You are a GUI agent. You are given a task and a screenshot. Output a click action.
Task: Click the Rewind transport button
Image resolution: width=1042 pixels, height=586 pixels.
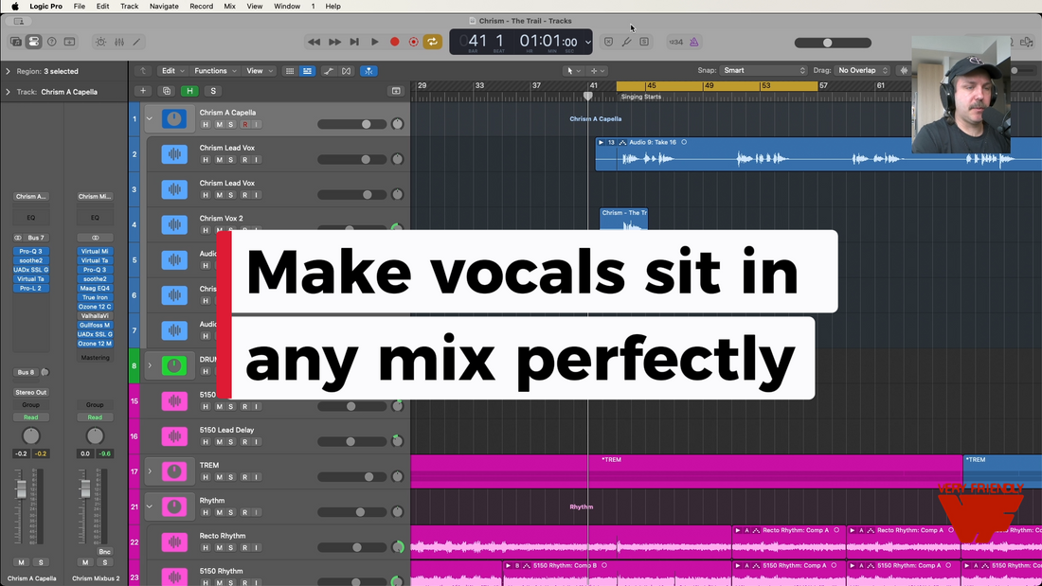point(314,42)
